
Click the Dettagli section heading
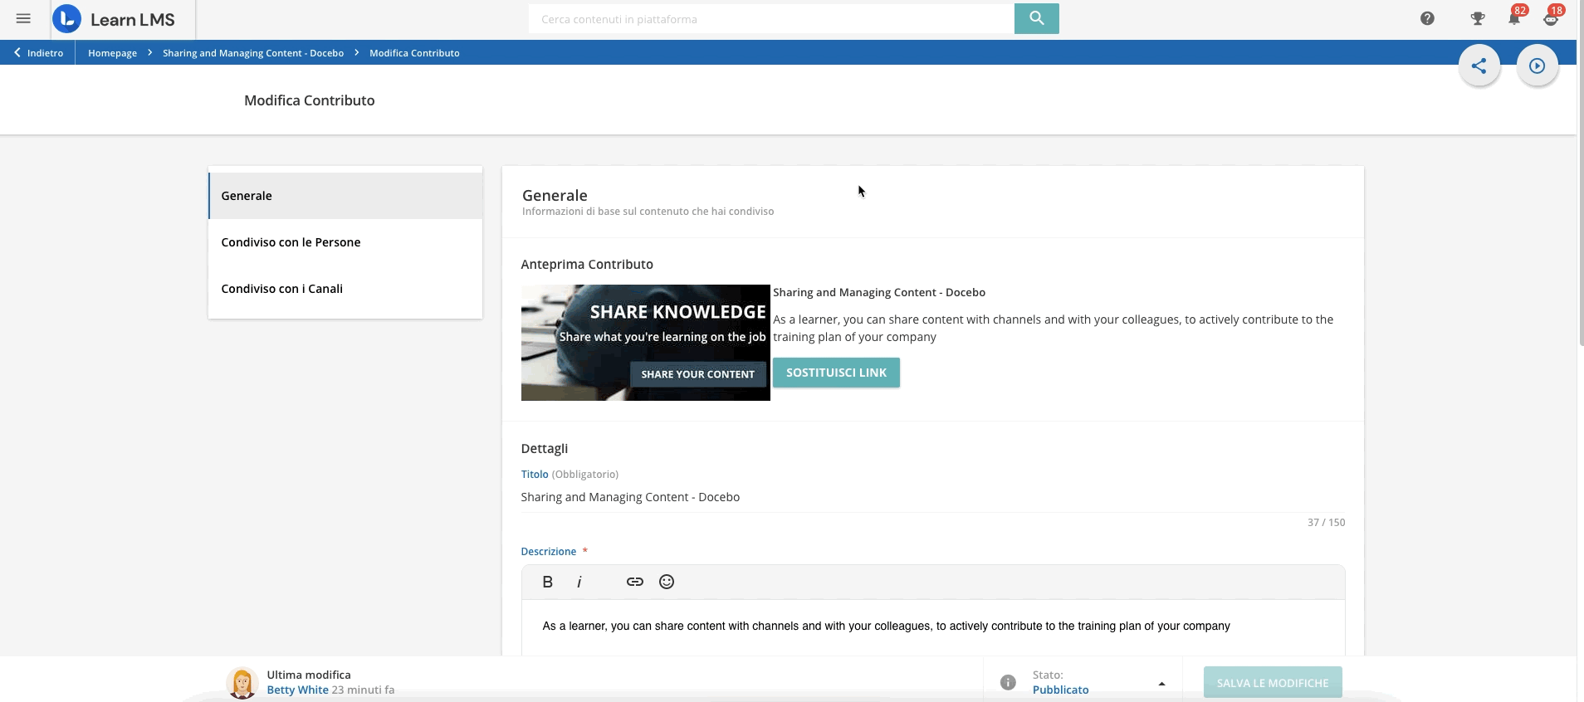(545, 448)
